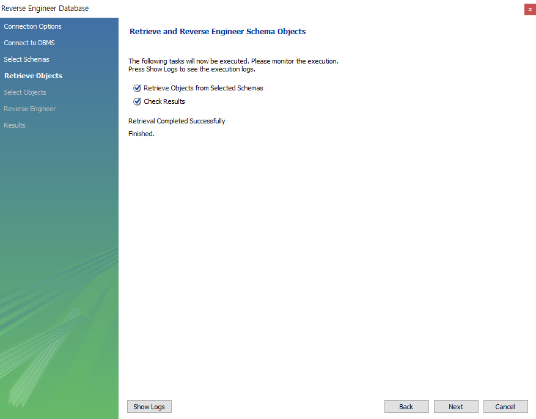
Task: Select the Retrieve Objects step
Action: click(34, 76)
